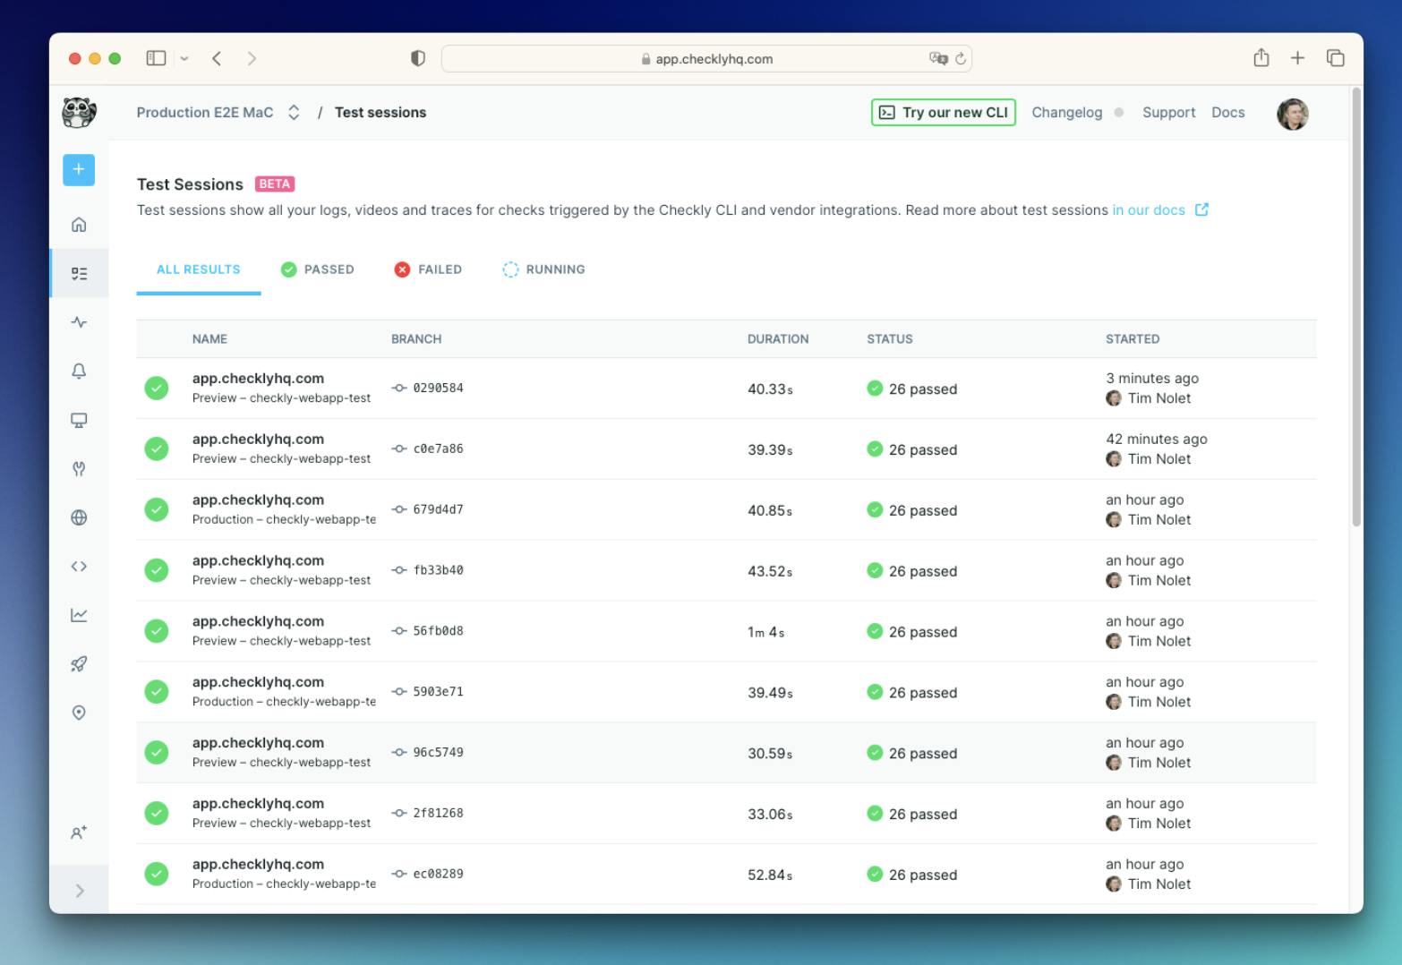
Task: Click the STARTED column header
Action: [x=1133, y=339]
